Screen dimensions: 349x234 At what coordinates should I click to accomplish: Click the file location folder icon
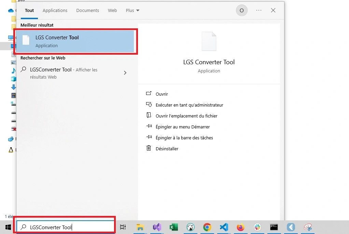click(149, 115)
